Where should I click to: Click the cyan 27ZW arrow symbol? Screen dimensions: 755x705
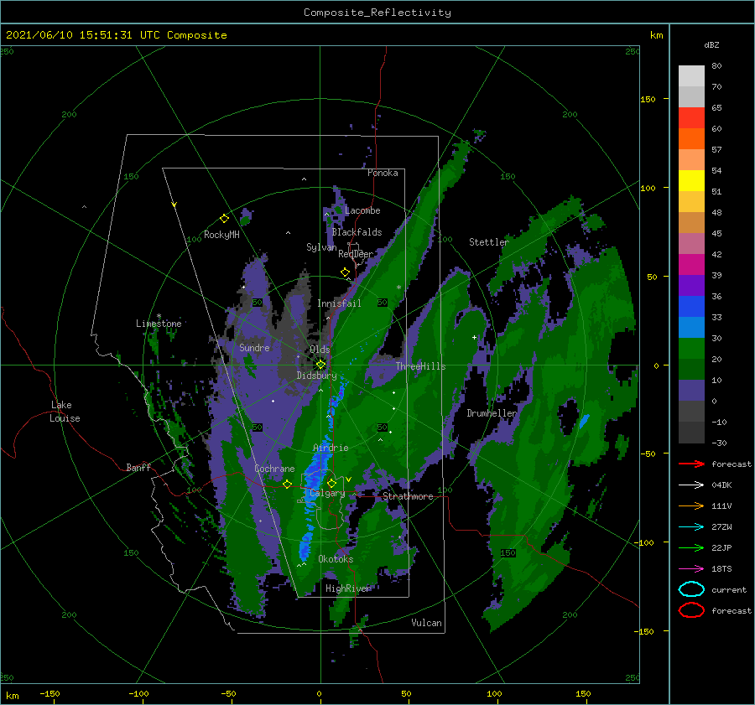point(691,527)
